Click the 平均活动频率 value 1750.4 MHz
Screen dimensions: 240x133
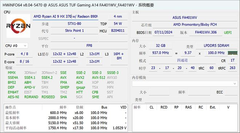[x=57, y=128]
